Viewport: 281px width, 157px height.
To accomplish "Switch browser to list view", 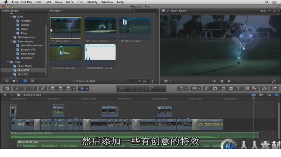I will [32, 81].
